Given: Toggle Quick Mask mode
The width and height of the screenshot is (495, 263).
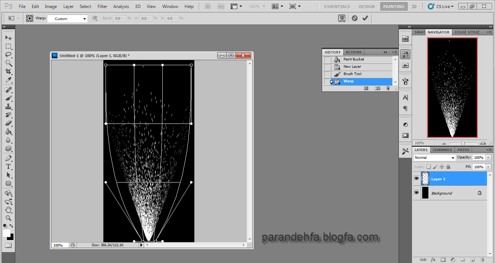Looking at the screenshot, I should 8,246.
